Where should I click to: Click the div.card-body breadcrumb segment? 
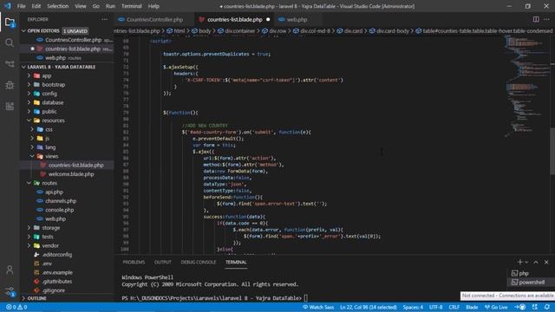point(393,31)
